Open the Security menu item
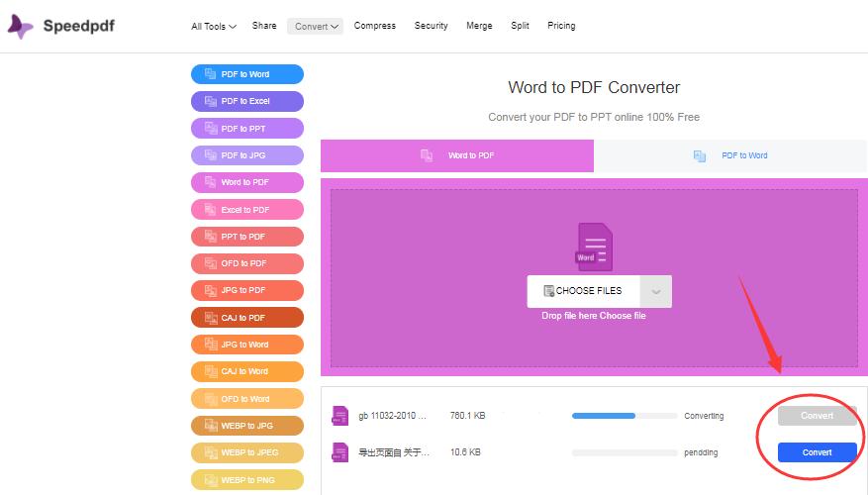This screenshot has height=495, width=868. point(431,26)
